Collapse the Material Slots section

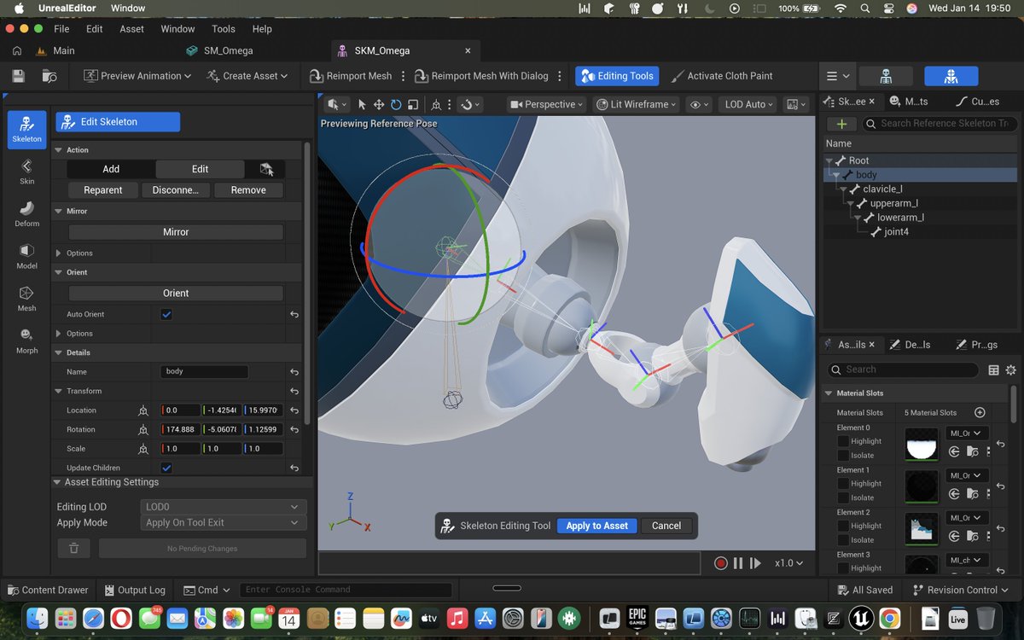pyautogui.click(x=828, y=393)
